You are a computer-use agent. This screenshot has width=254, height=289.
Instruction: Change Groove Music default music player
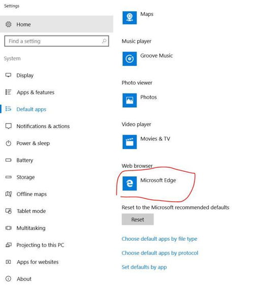click(x=148, y=59)
